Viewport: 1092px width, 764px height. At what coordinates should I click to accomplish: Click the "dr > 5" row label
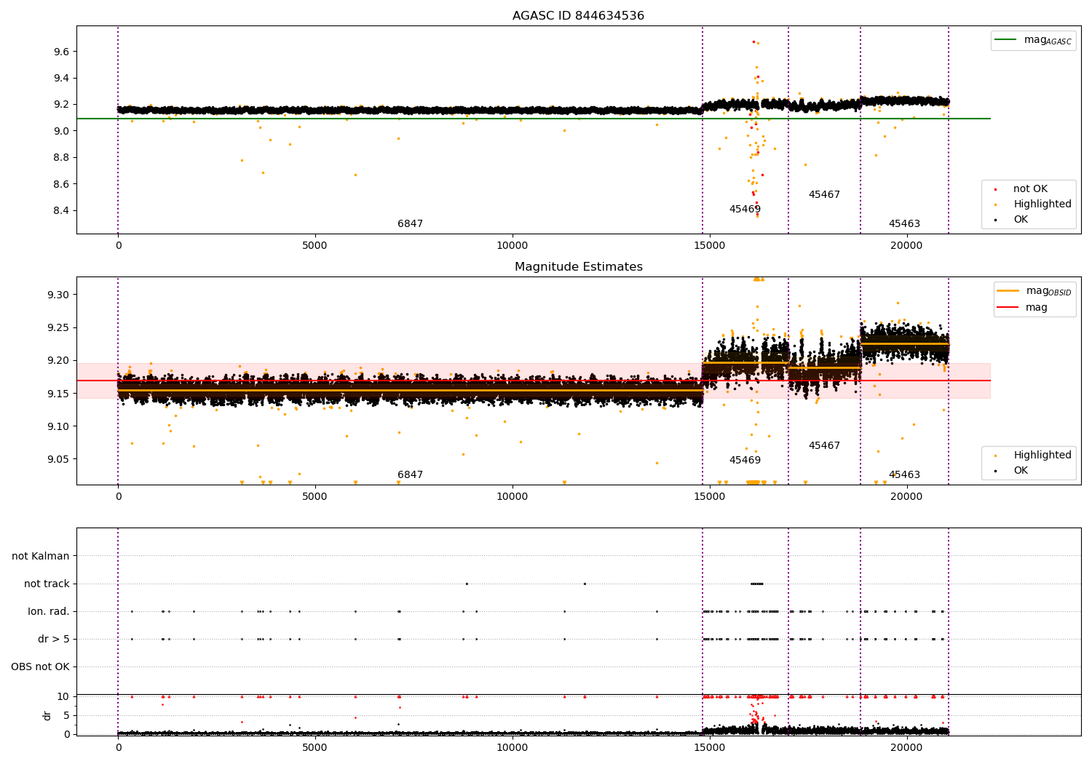54,640
